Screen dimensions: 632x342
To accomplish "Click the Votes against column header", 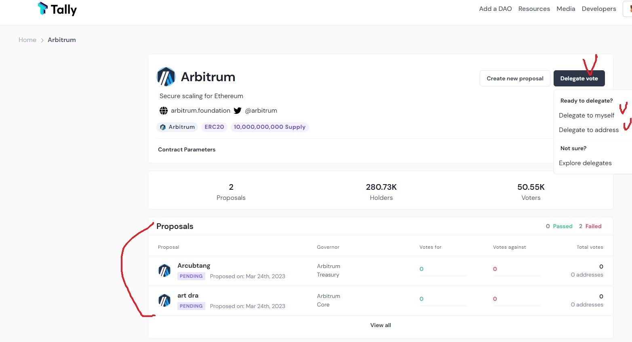I will click(x=510, y=247).
